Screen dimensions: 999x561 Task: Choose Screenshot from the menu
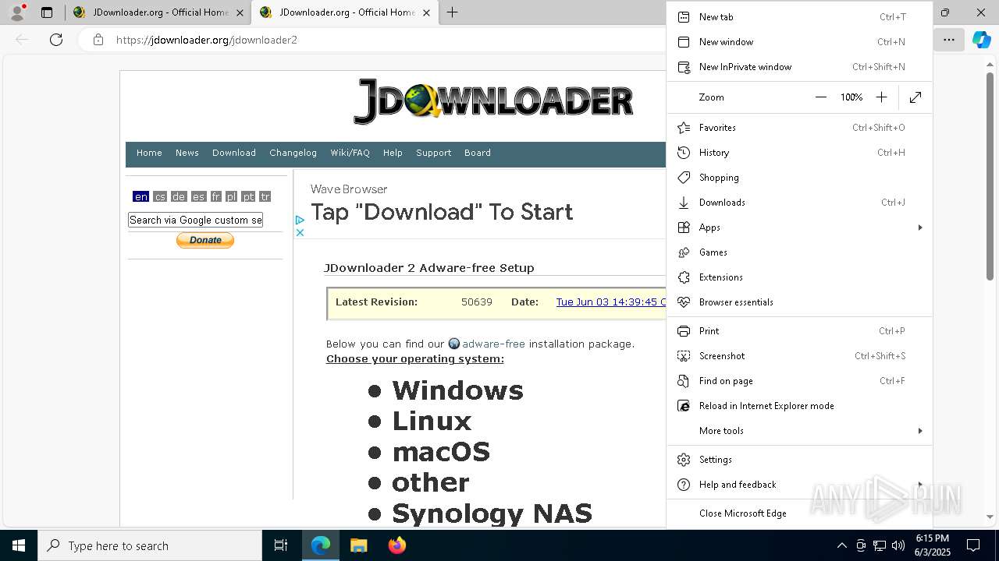799,356
